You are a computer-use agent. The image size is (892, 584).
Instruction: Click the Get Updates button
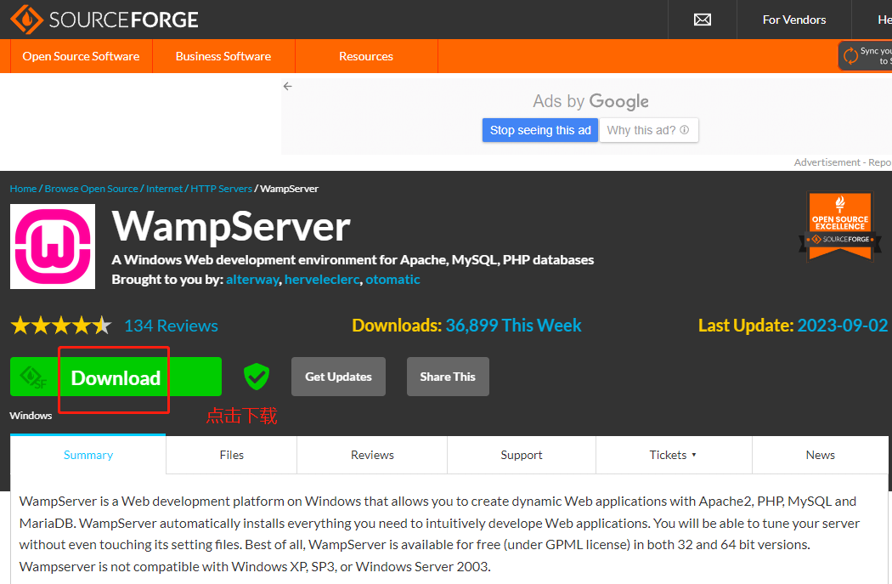tap(338, 377)
